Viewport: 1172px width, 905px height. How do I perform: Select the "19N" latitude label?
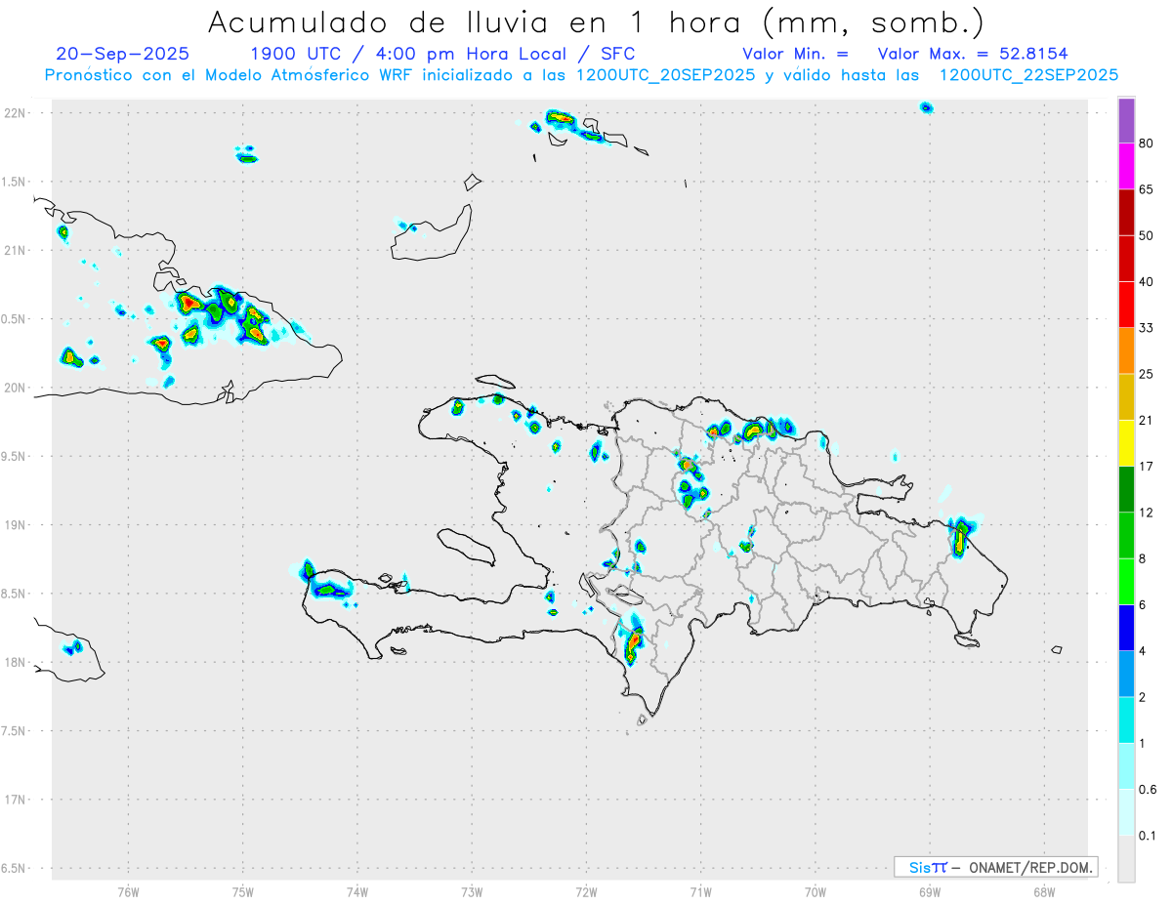[17, 525]
